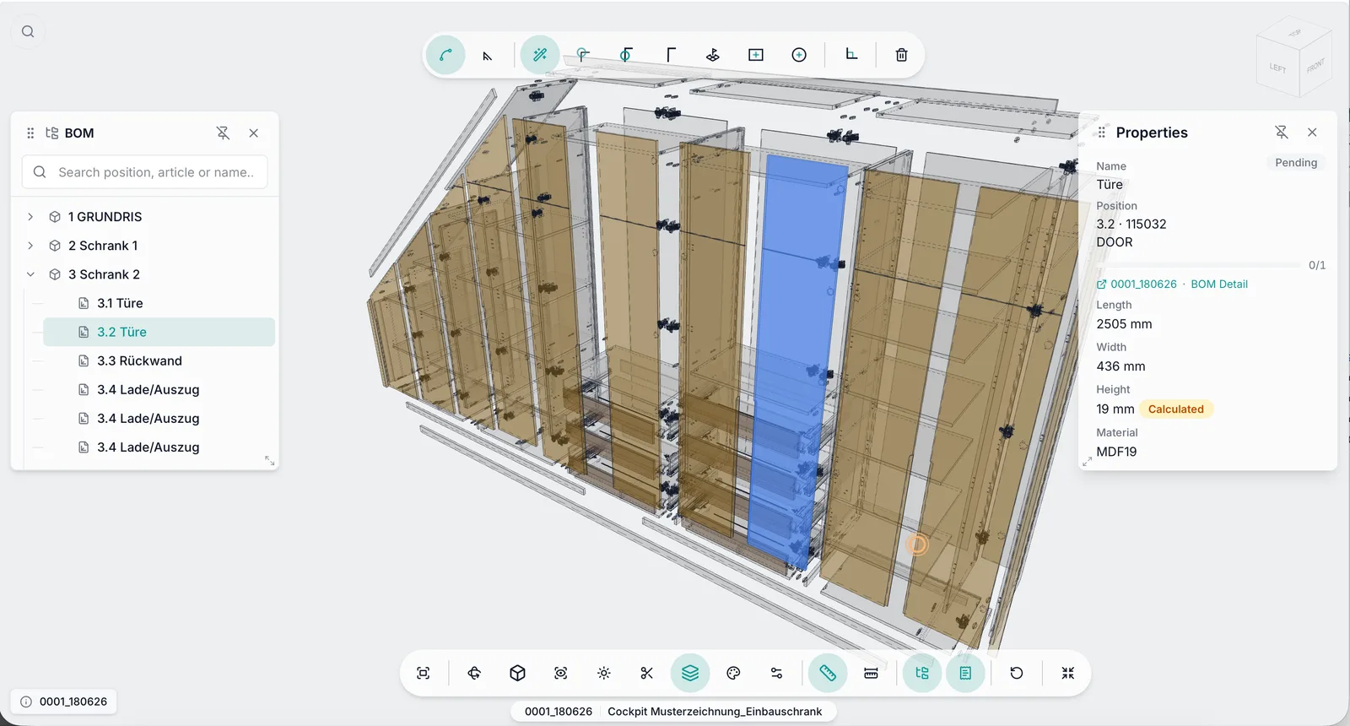Image resolution: width=1350 pixels, height=726 pixels.
Task: Open the 3D rotate orbit tool
Action: pyautogui.click(x=474, y=673)
